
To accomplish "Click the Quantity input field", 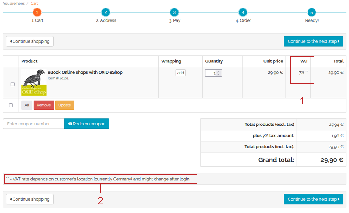I will click(x=211, y=73).
